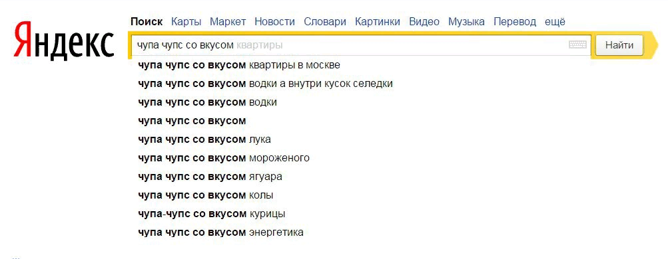The height and width of the screenshot is (259, 668).
Task: Pick suggestion about водки а внутри кусок селедки
Action: (x=266, y=84)
